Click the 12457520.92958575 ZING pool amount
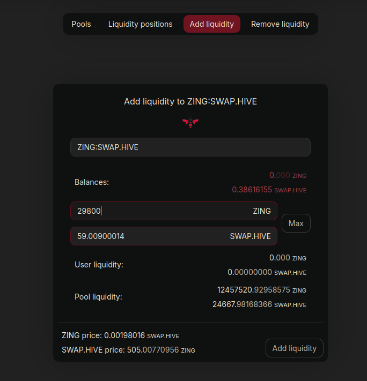The width and height of the screenshot is (367, 381). click(x=262, y=290)
